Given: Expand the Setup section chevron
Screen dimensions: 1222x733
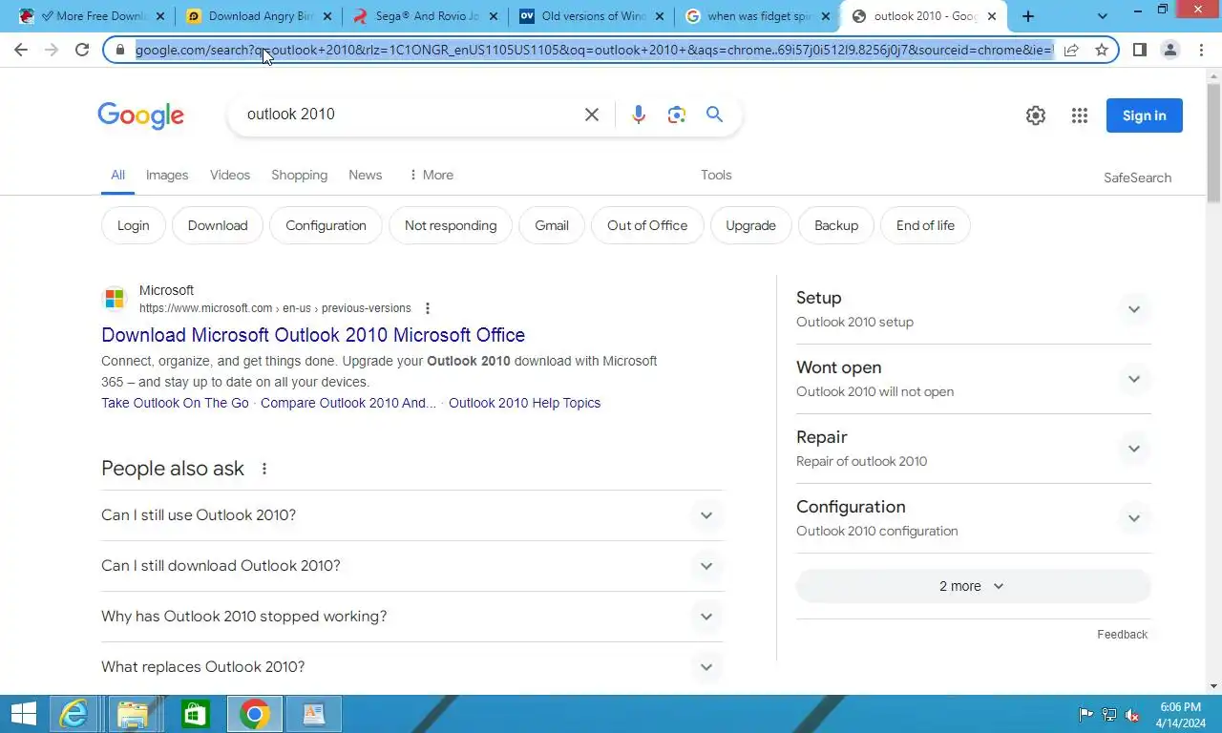Looking at the screenshot, I should click(x=1134, y=309).
